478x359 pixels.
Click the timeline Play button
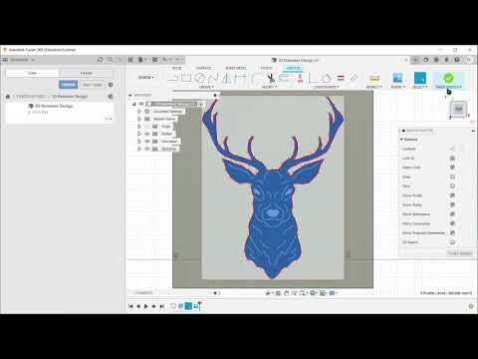(x=146, y=306)
